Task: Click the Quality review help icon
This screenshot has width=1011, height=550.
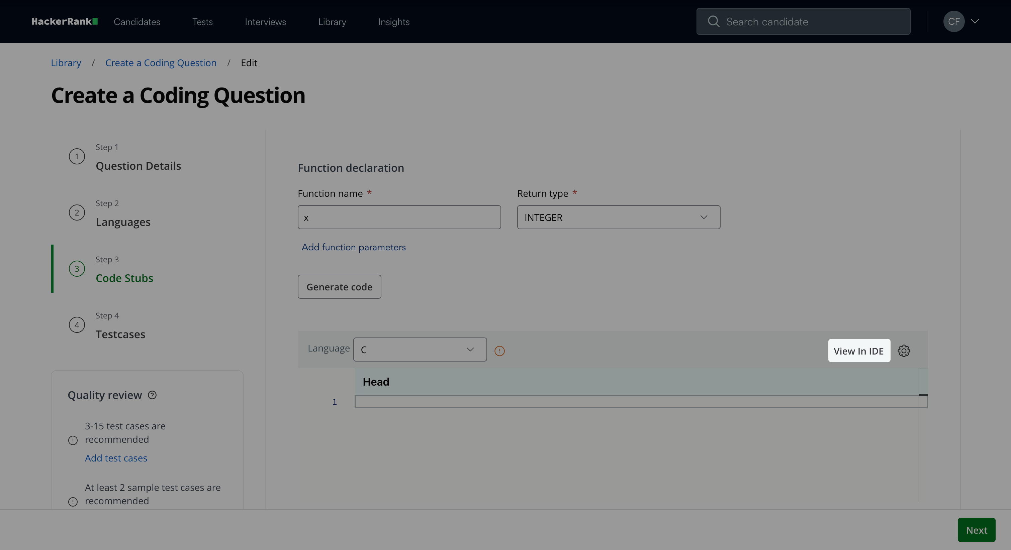Action: (152, 395)
